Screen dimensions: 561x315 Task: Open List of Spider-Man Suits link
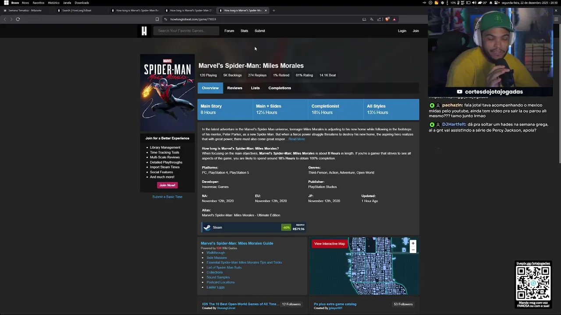[224, 267]
